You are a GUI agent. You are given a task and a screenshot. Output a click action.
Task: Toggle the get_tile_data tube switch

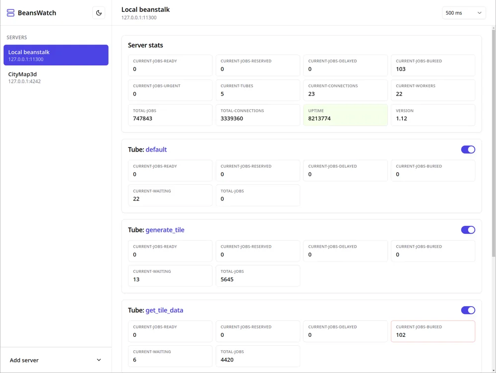(x=468, y=310)
